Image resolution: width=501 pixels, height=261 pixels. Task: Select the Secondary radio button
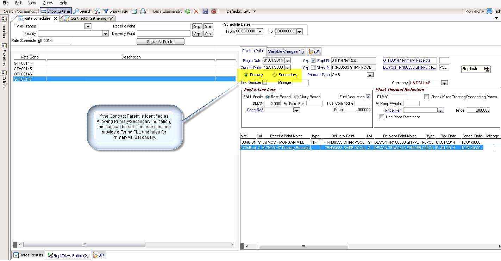(x=275, y=75)
